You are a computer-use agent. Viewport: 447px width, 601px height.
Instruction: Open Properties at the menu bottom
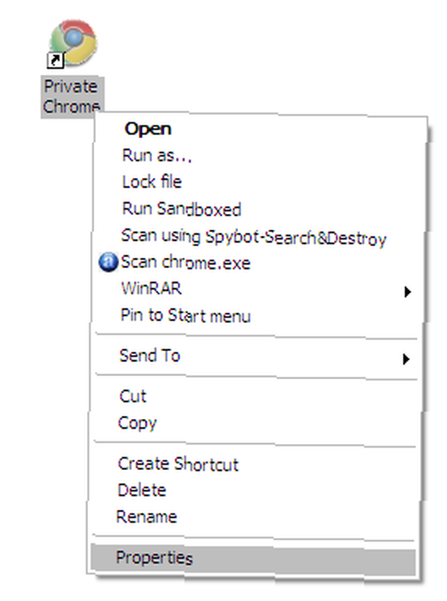[253, 558]
